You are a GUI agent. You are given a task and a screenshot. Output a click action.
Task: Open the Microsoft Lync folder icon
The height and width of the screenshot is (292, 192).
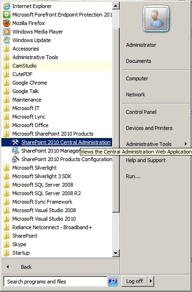click(x=7, y=117)
